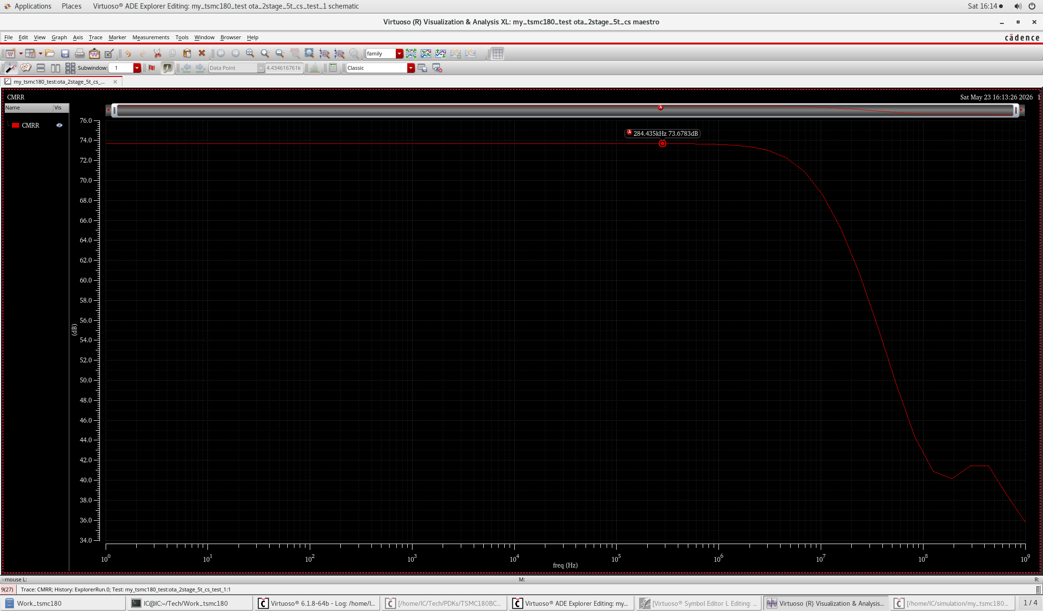Close the my_tsmc180_test:ota_2stage_5t_cs tab

(115, 82)
